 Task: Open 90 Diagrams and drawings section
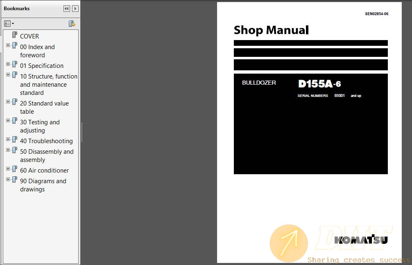(43, 185)
